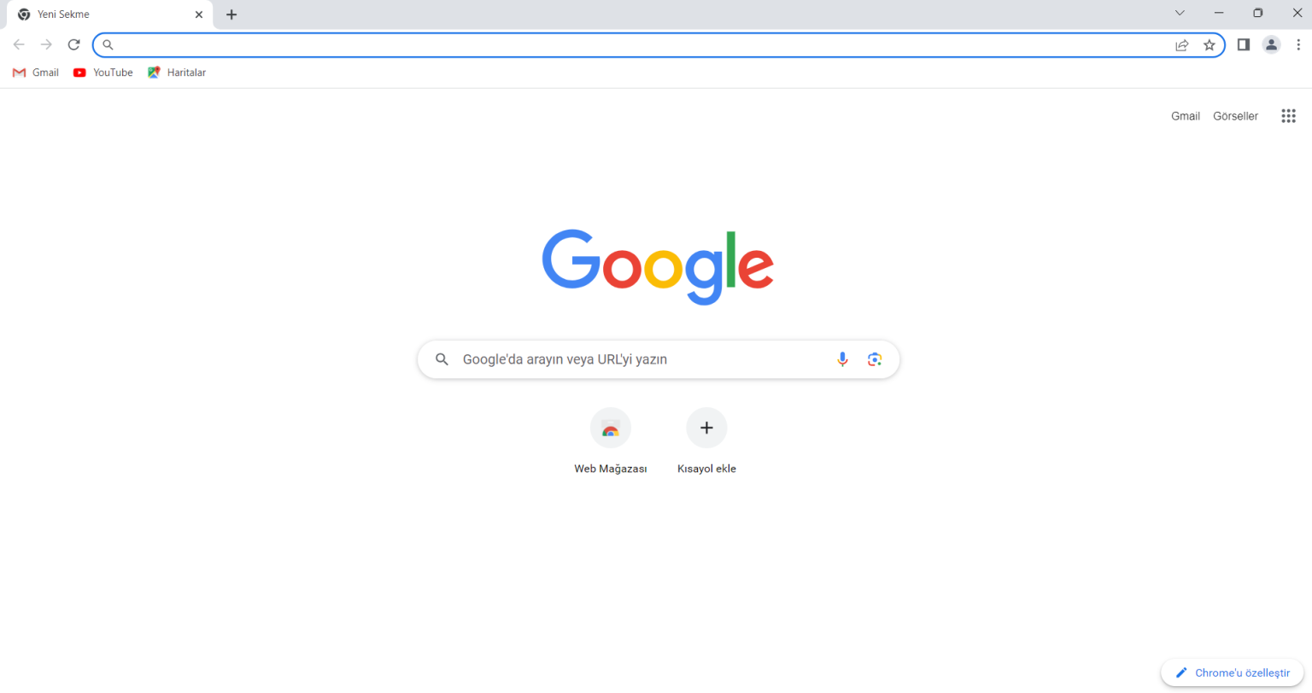Open the Haritalar bookmark
Viewport: 1312px width, 693px height.
click(x=177, y=73)
